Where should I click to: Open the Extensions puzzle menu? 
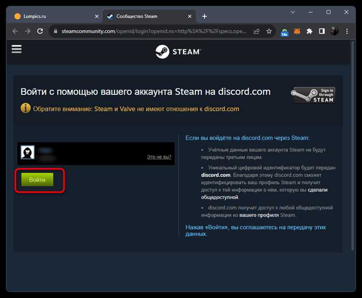[309, 31]
